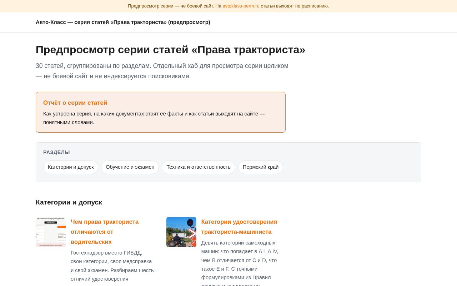Viewport: 457px width, 286px height.
Task: Select the «Пермский край» section chip
Action: tap(261, 167)
